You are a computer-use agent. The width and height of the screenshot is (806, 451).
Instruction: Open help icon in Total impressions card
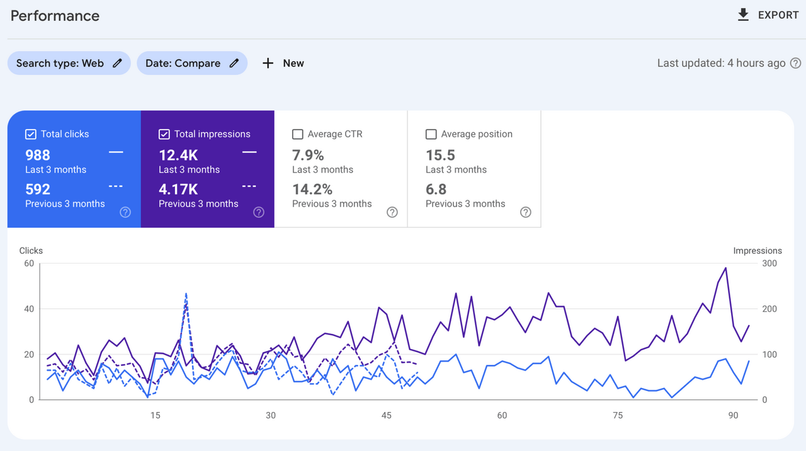[259, 212]
